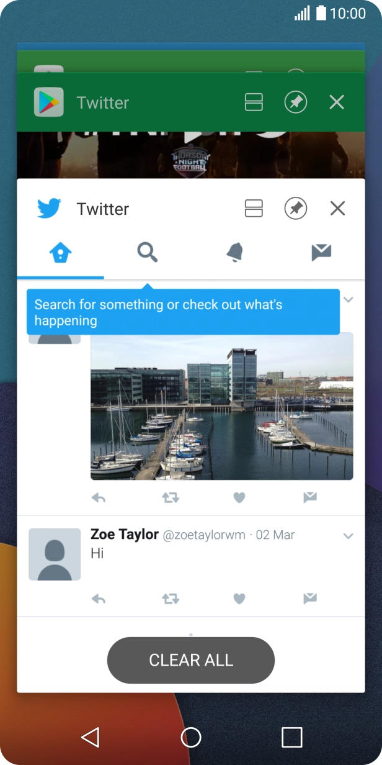382x765 pixels.
Task: Pin the Twitter app card
Action: 296,209
